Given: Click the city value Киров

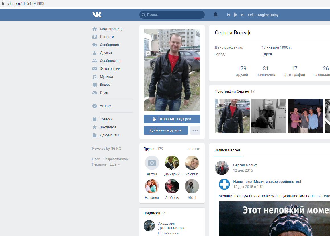Looking at the screenshot, I should (x=267, y=54).
